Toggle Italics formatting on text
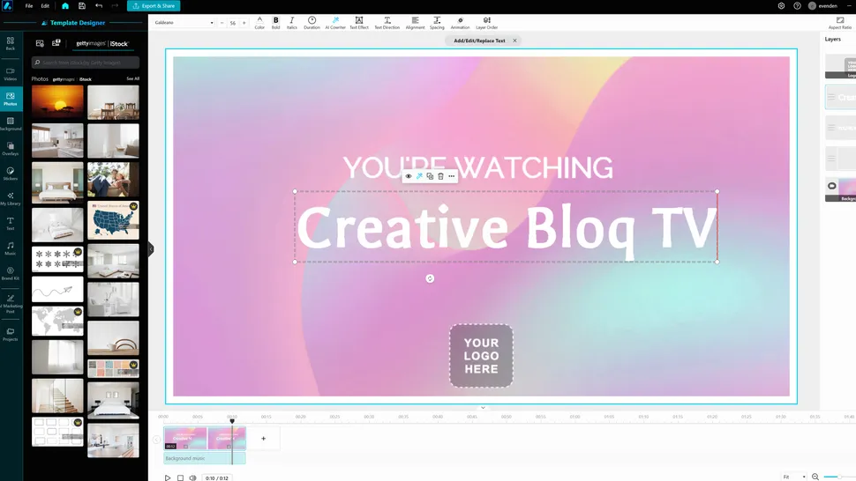Image resolution: width=856 pixels, height=481 pixels. click(292, 22)
